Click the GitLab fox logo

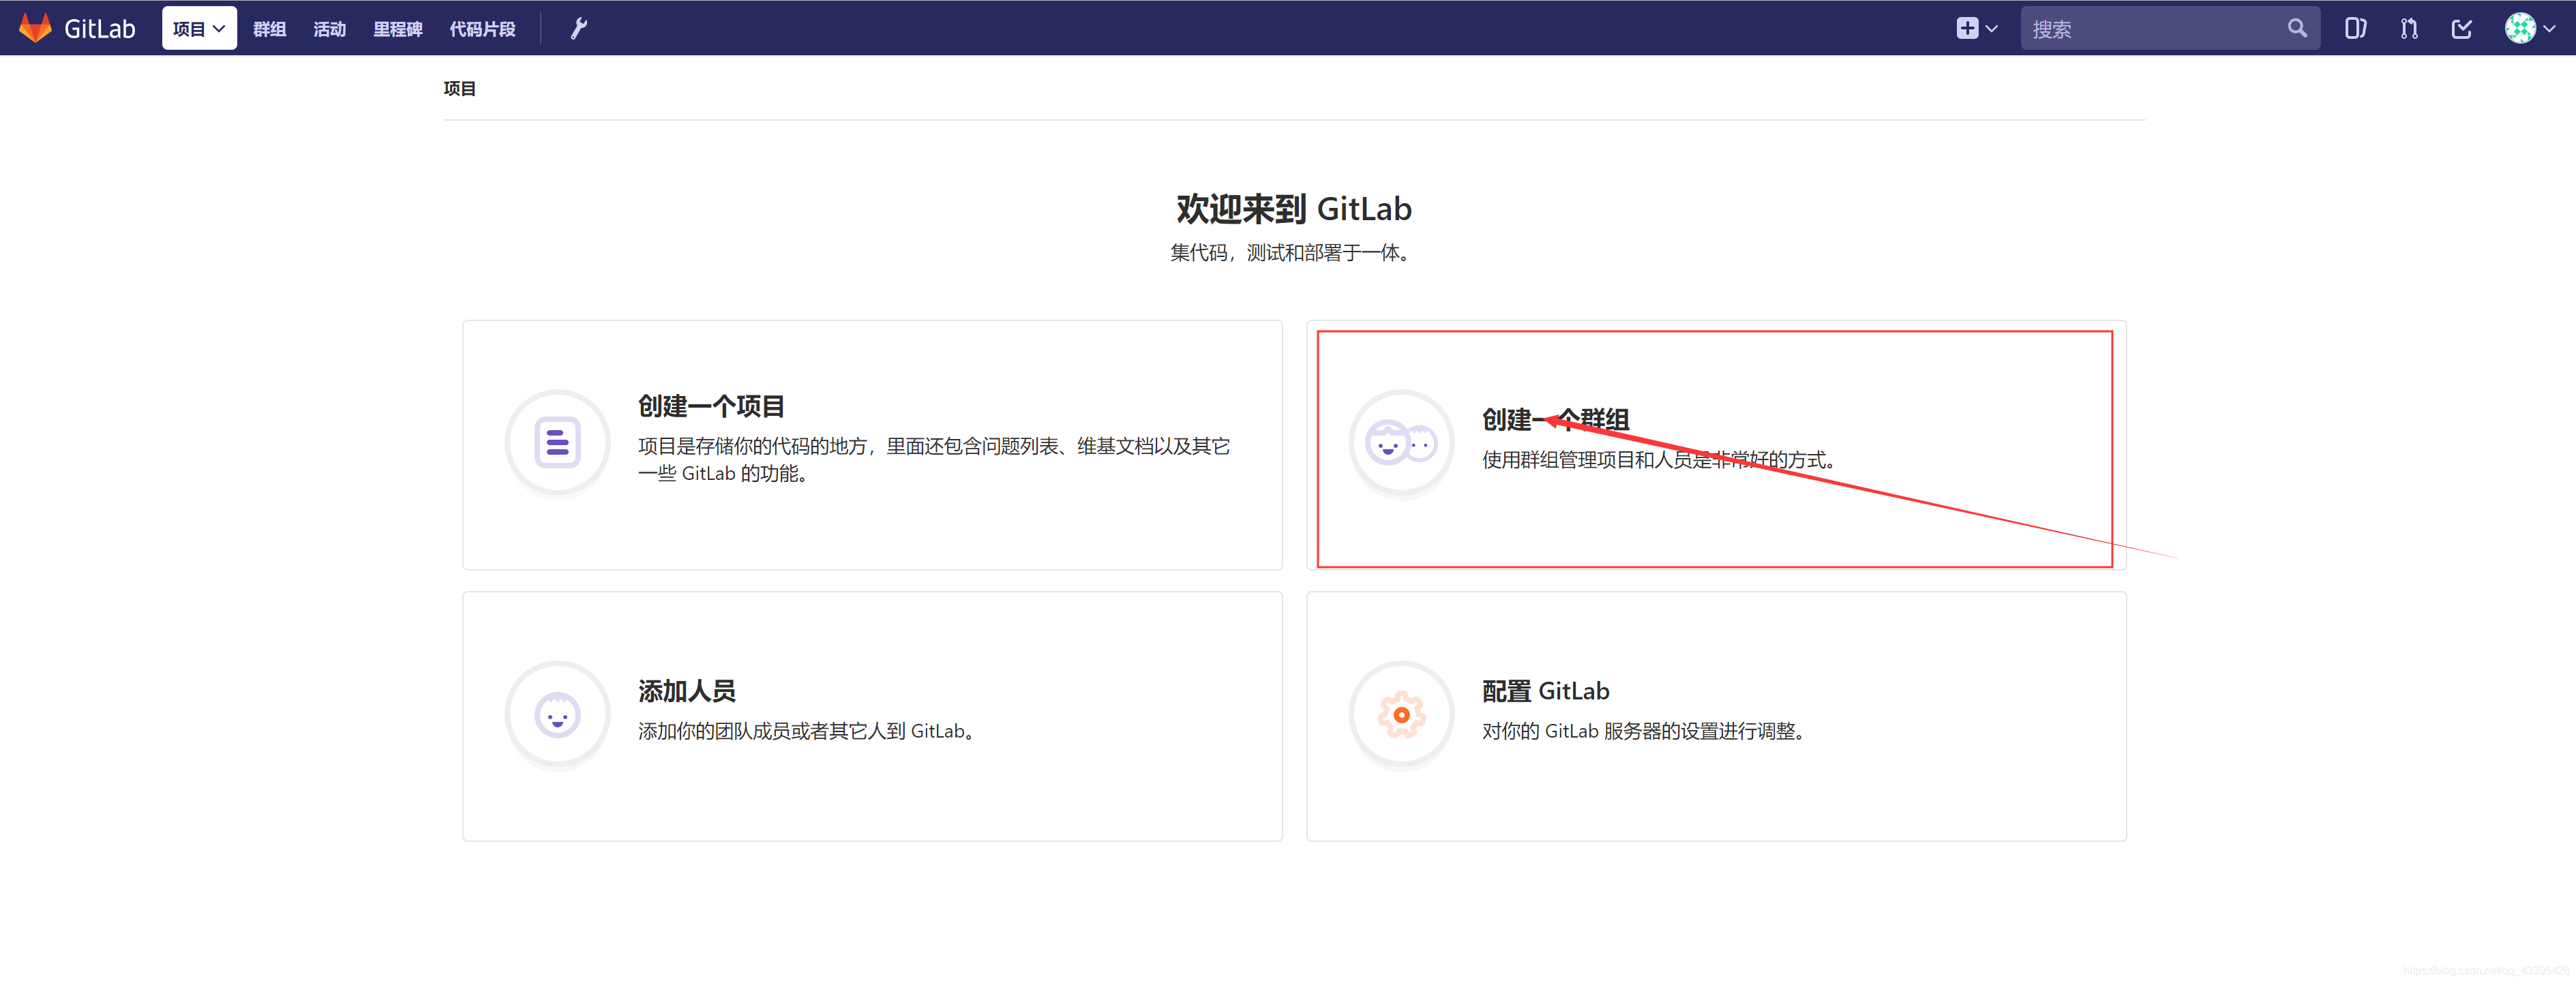pos(35,28)
